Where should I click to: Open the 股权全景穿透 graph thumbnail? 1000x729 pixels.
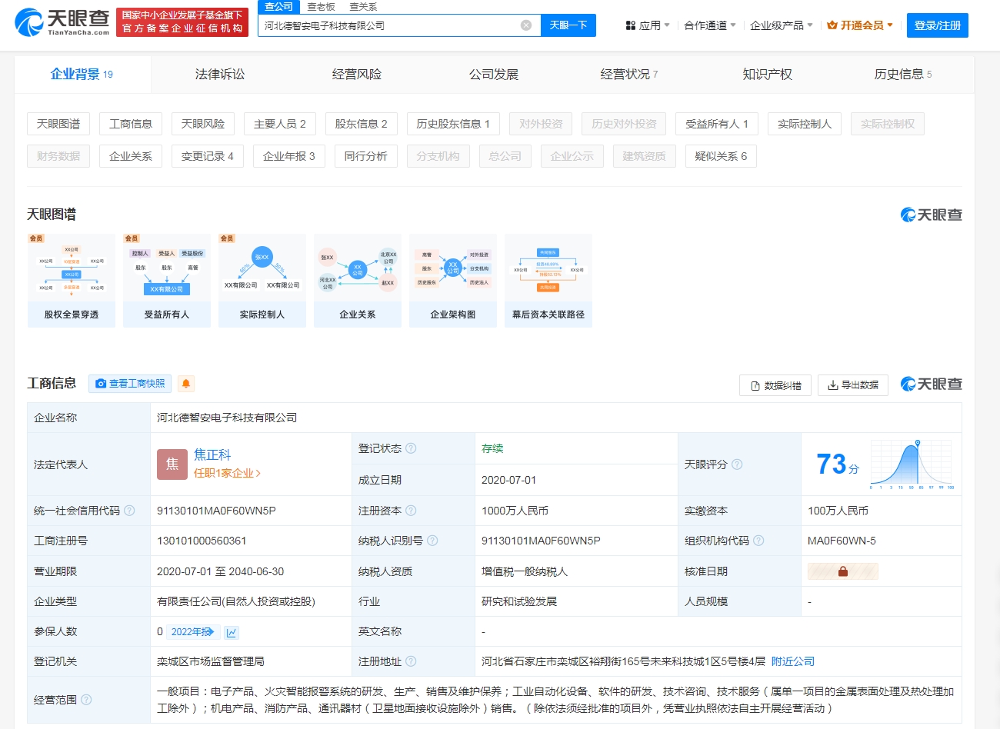click(x=72, y=281)
